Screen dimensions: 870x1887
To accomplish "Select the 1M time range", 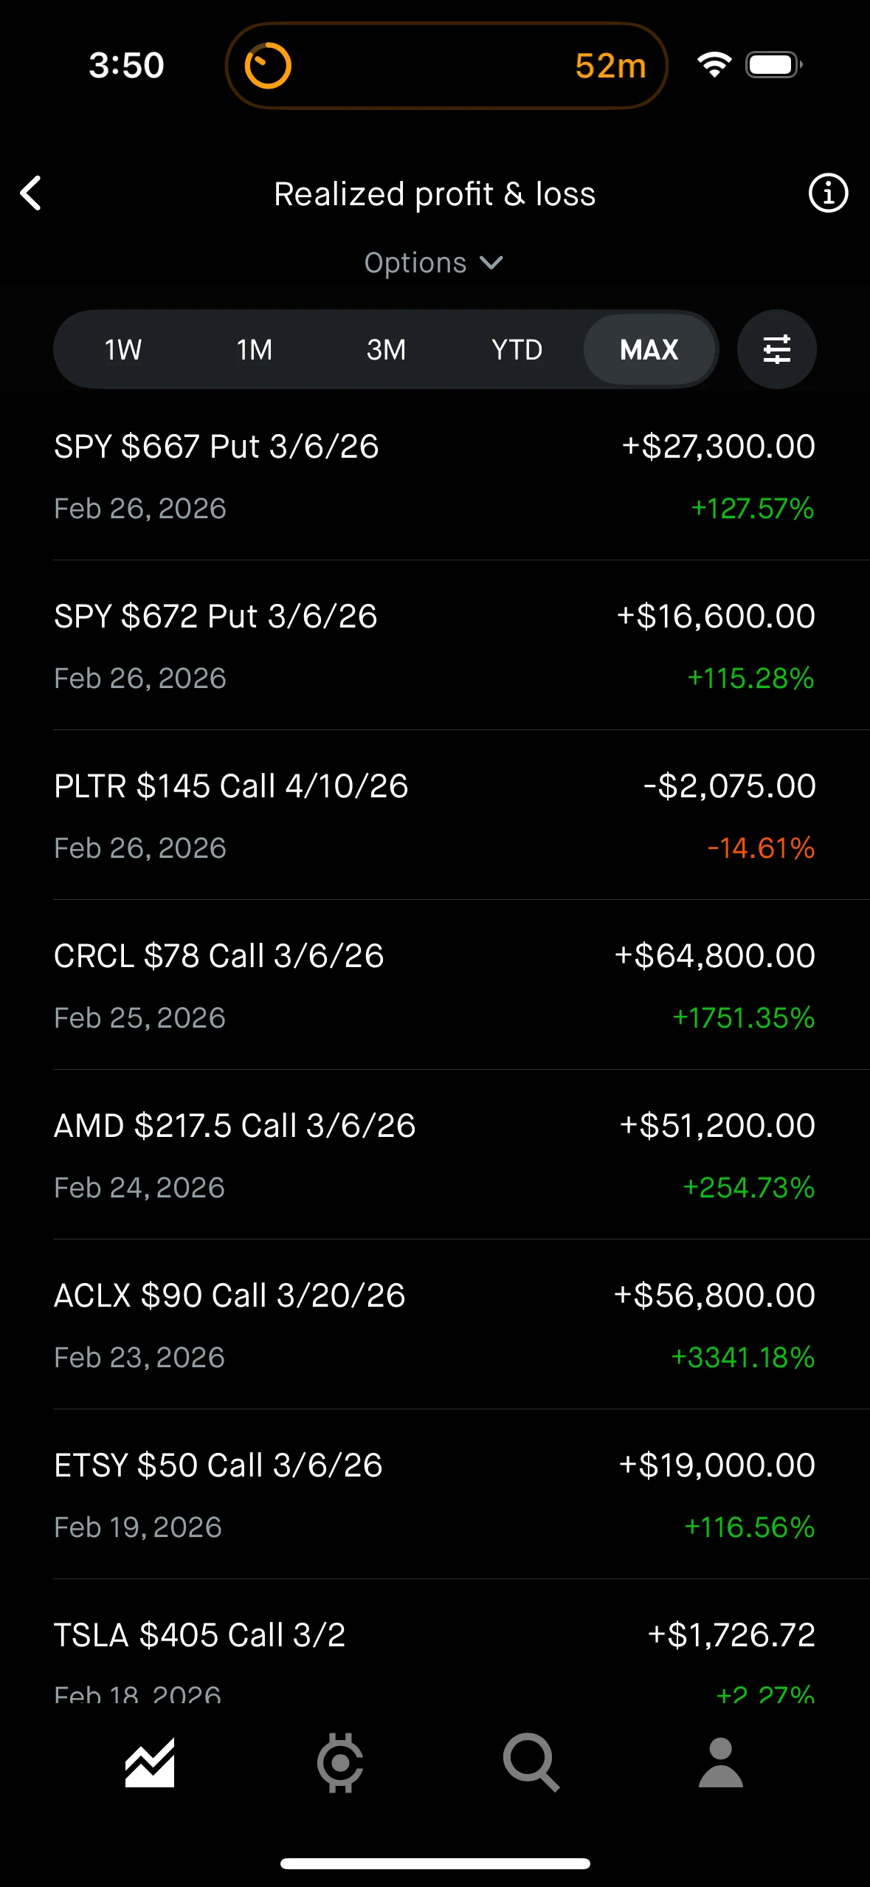I will pos(255,349).
